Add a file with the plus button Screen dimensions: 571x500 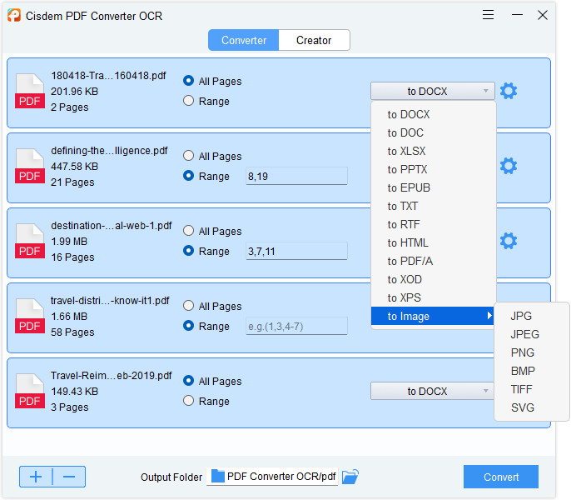(36, 477)
